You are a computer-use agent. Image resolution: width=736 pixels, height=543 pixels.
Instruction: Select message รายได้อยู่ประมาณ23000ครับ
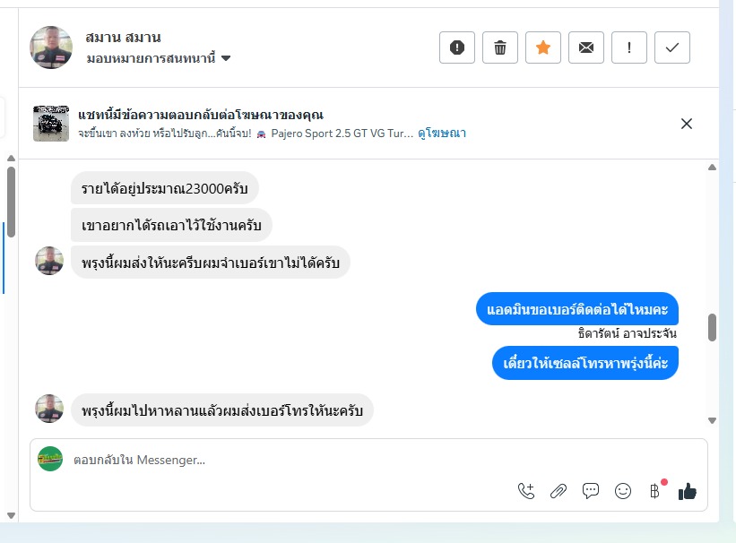coord(165,188)
